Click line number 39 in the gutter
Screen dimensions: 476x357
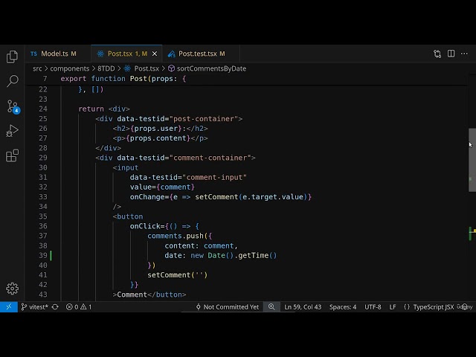click(x=43, y=256)
